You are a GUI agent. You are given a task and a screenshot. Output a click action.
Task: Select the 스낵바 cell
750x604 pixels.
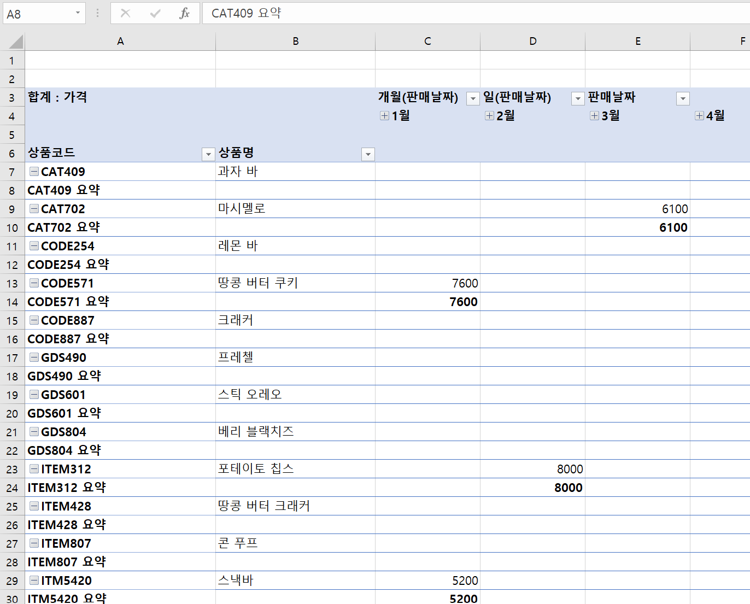tap(295, 580)
